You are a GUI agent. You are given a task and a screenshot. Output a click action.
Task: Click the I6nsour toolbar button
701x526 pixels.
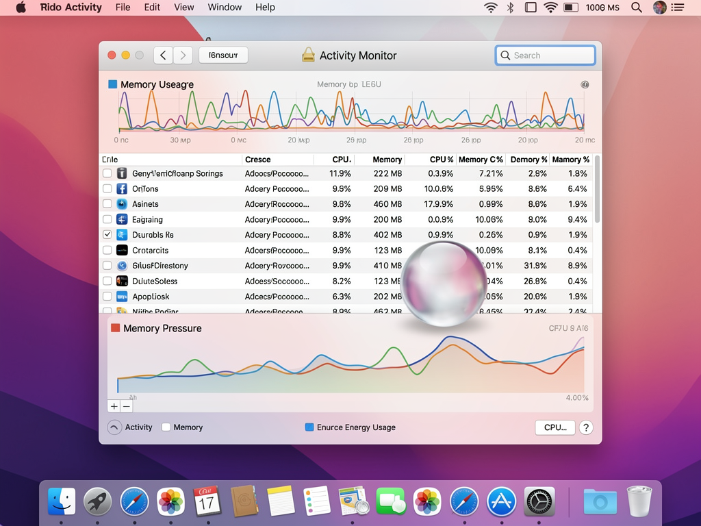tap(223, 55)
